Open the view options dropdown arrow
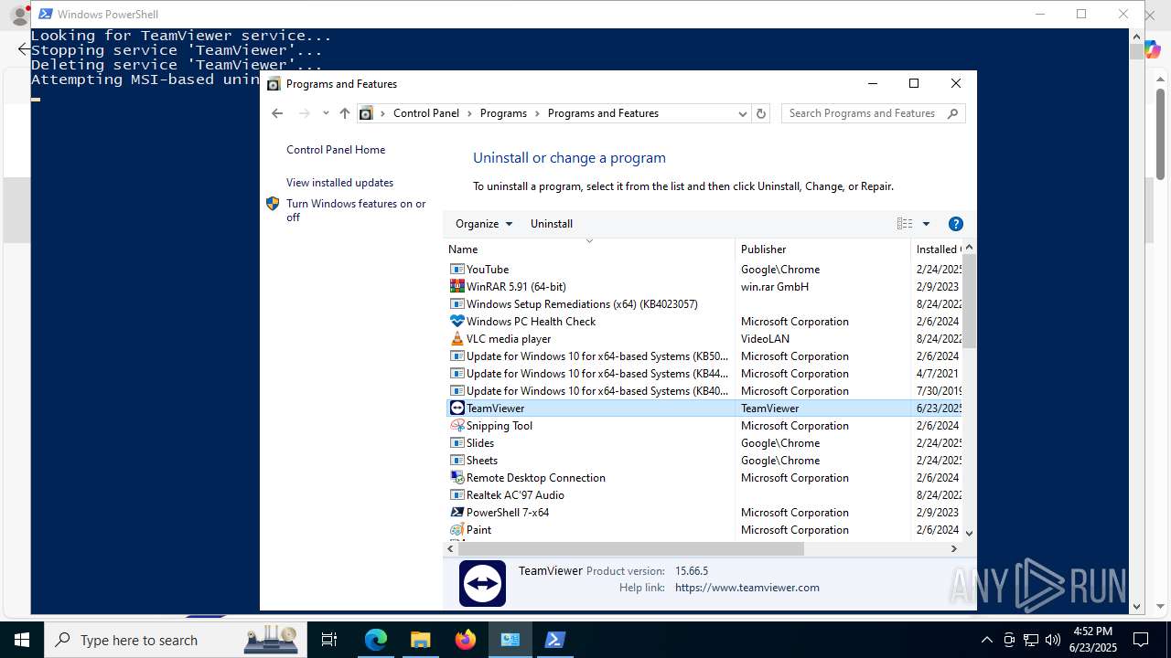1171x658 pixels. 926,224
